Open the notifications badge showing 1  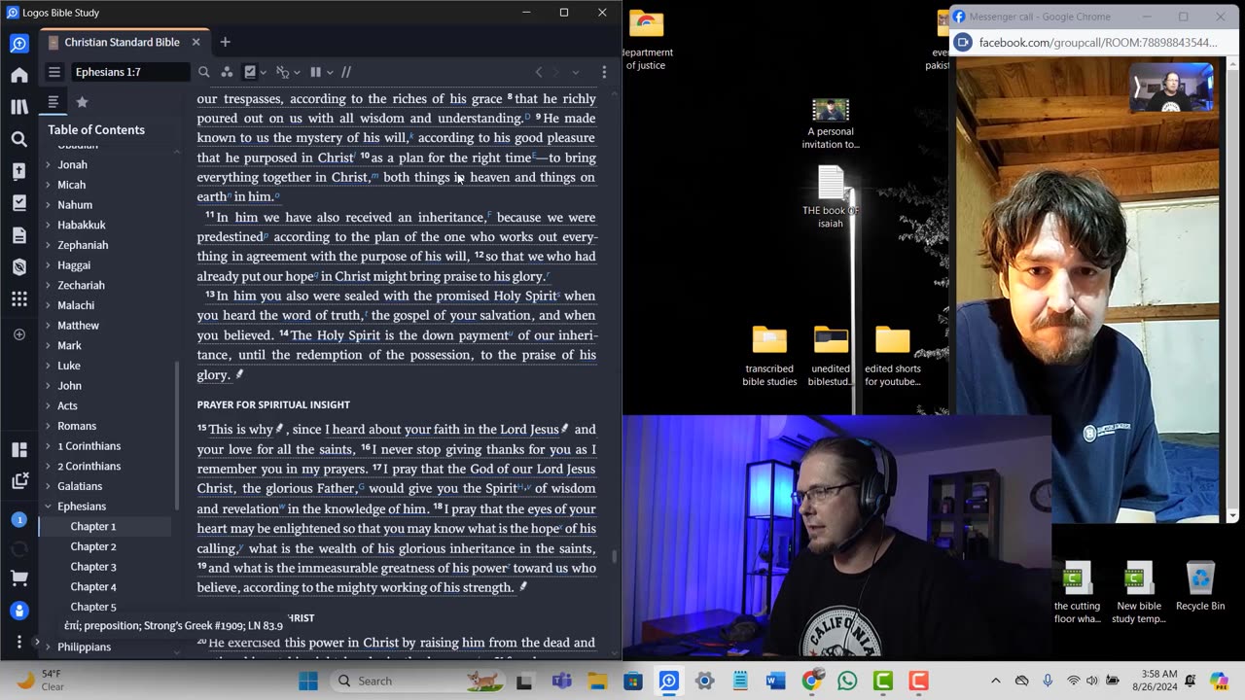[x=18, y=519]
